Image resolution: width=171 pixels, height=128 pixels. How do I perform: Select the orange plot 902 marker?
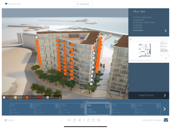64,42
